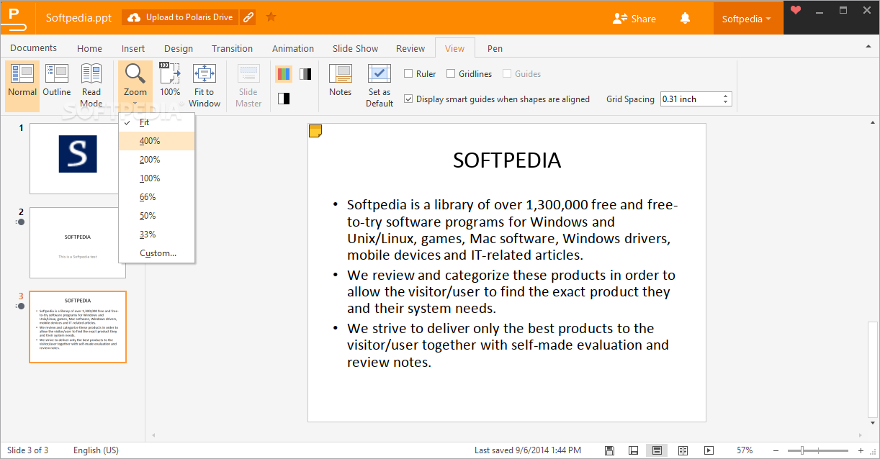The width and height of the screenshot is (880, 459).
Task: Choose 66% in the zoom menu
Action: (x=157, y=197)
